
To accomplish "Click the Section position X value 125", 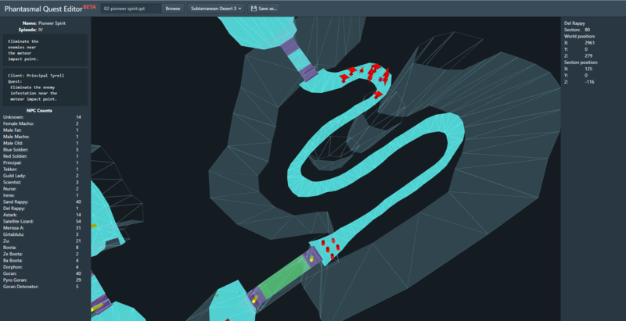I will click(588, 69).
